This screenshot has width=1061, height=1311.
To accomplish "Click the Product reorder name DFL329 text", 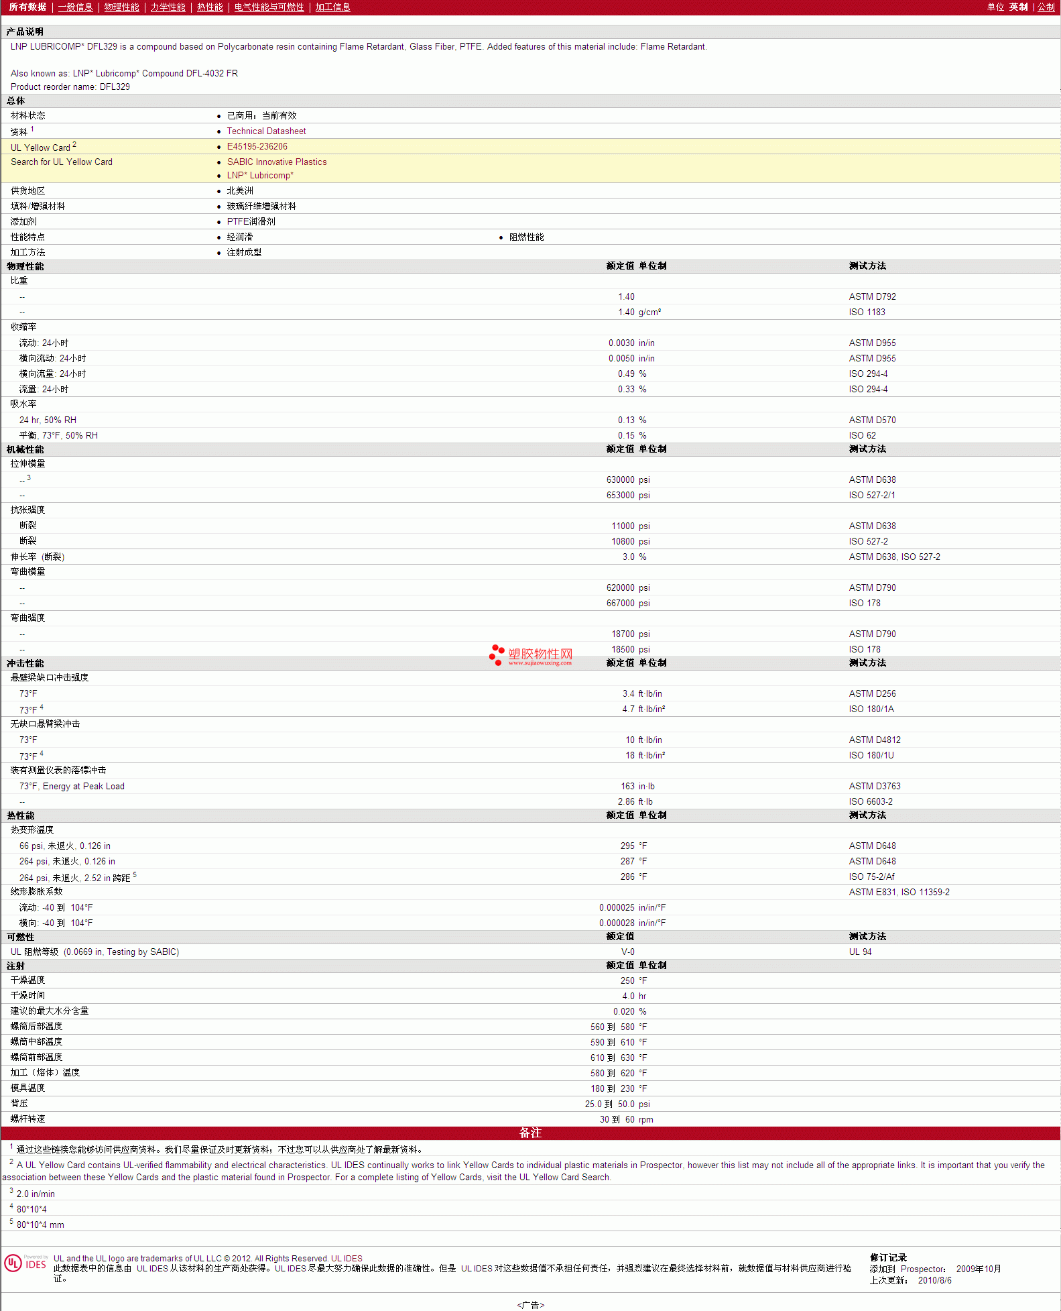I will point(70,87).
